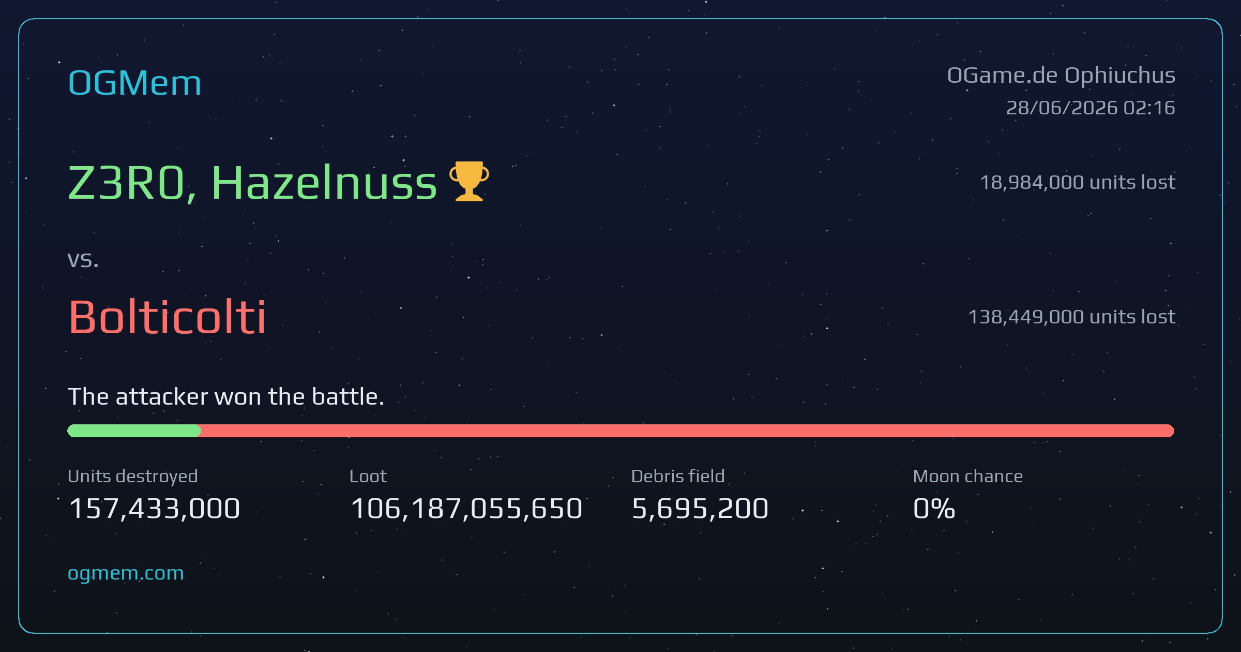Click the gold trophy winner icon
This screenshot has width=1241, height=652.
pyautogui.click(x=469, y=181)
